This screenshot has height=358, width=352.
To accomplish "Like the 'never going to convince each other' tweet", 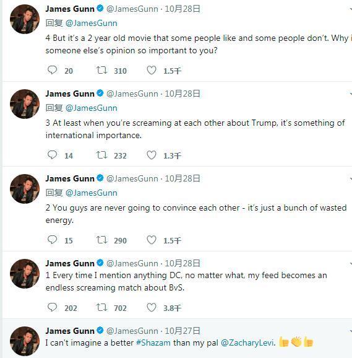I will pyautogui.click(x=152, y=240).
